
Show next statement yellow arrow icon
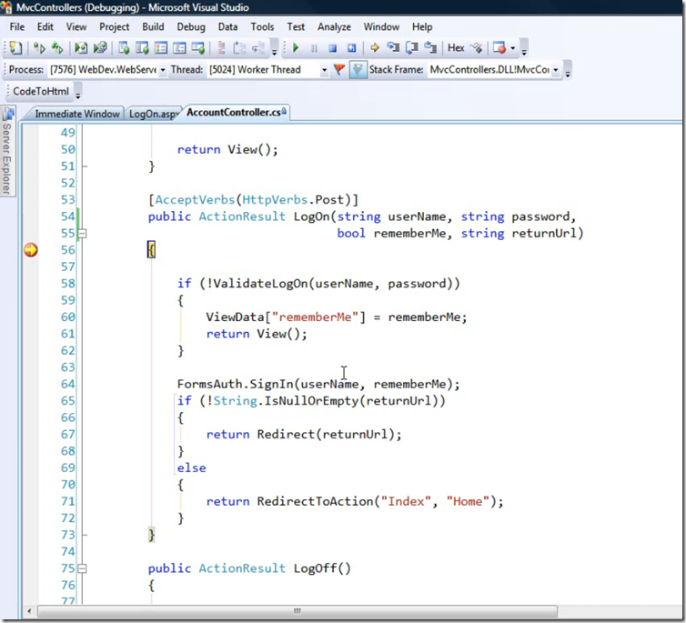pos(375,47)
